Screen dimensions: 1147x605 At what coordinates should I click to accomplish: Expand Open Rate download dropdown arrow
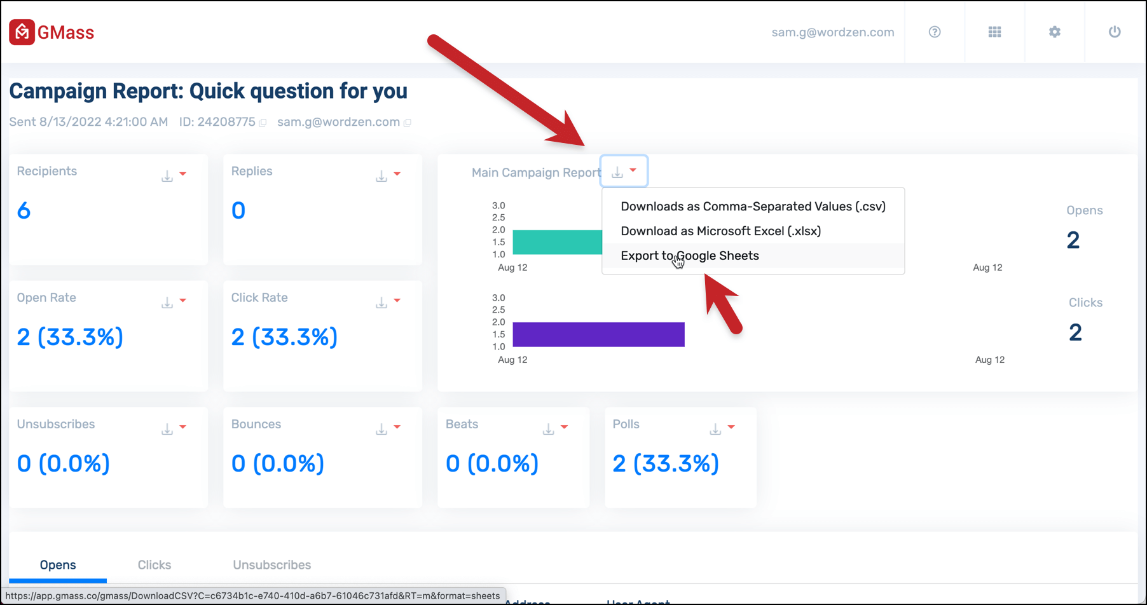(182, 300)
